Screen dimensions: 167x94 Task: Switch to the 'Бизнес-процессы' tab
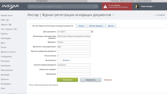pyautogui.click(x=96, y=26)
